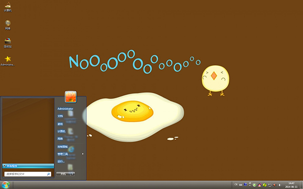This screenshot has width=303, height=189.
Task: Open 网络 in the Start menu
Action: (60, 139)
